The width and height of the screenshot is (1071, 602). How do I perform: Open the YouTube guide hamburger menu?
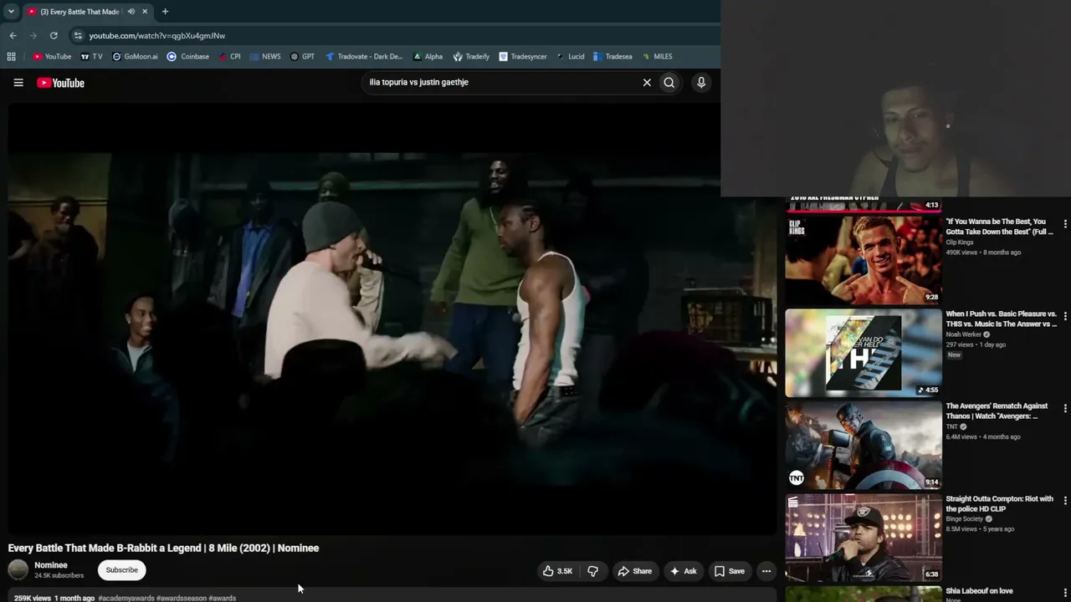tap(18, 83)
